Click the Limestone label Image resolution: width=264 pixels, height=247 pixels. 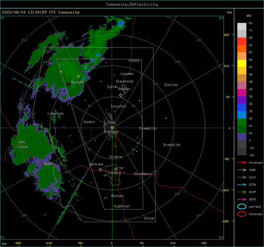pyautogui.click(x=55, y=113)
